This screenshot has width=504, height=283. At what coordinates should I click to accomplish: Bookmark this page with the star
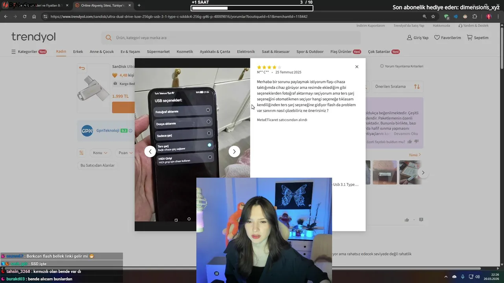[433, 17]
